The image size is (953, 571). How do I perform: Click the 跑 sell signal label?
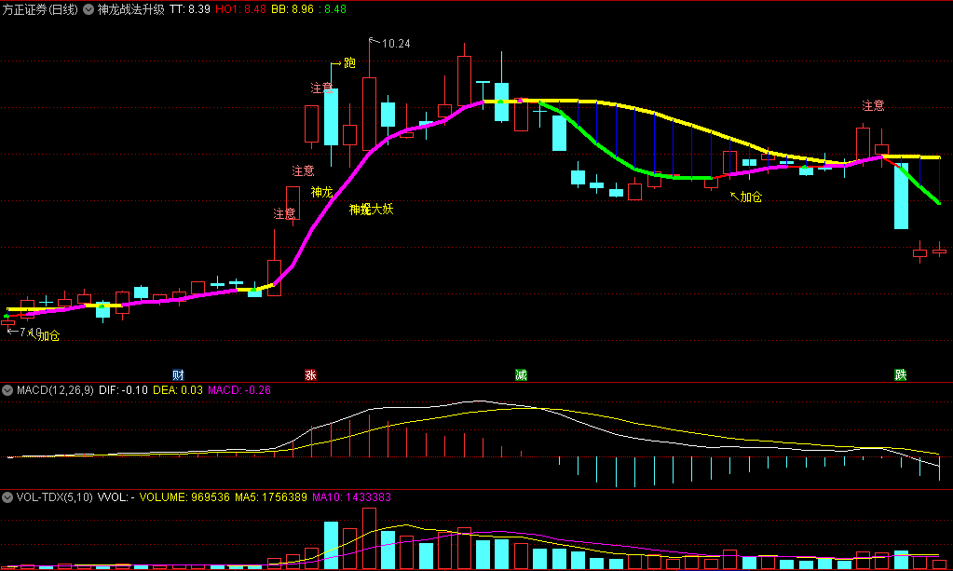click(x=349, y=62)
